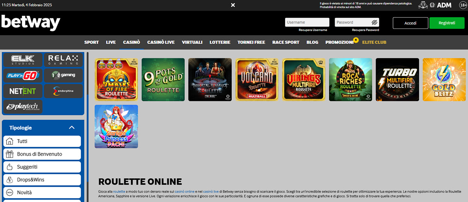The width and height of the screenshot is (468, 202).
Task: Select the Play'n GO provider logo
Action: coord(23,75)
